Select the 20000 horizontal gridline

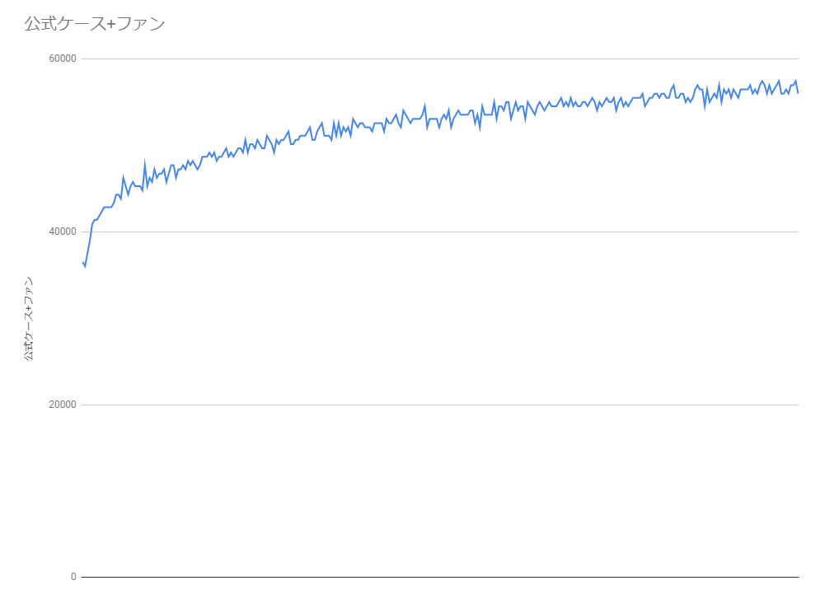pos(440,405)
